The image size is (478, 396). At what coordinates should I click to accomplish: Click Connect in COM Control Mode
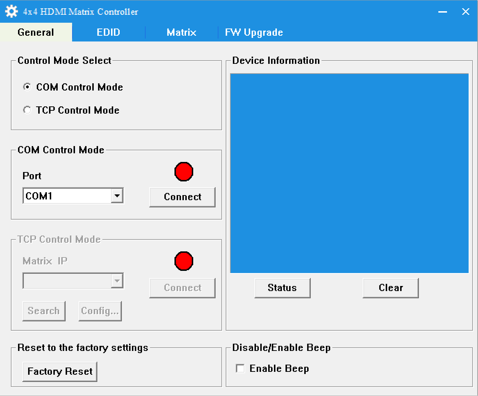tap(182, 197)
